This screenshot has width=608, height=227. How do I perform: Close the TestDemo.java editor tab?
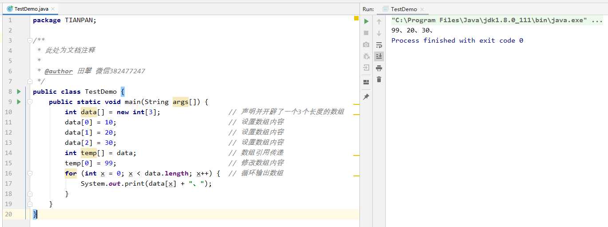pos(53,9)
